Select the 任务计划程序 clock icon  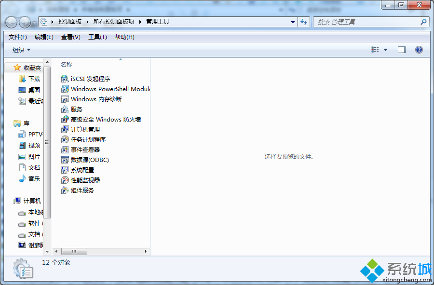[65, 140]
